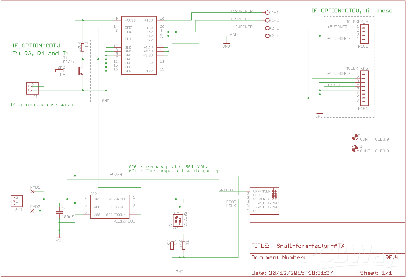Click the 'REV:' field in title block
The image size is (406, 278).
coord(392,257)
